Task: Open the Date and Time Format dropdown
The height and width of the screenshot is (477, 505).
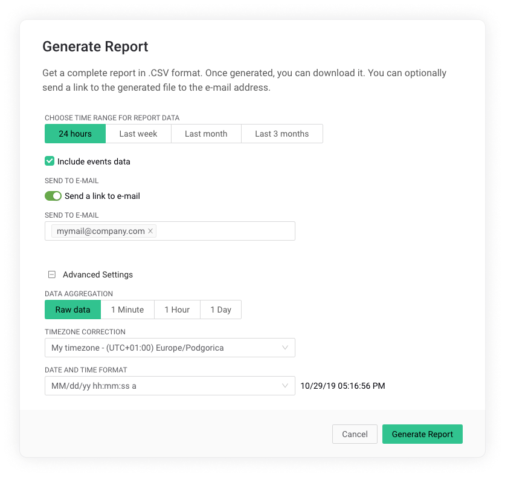Action: pos(170,386)
